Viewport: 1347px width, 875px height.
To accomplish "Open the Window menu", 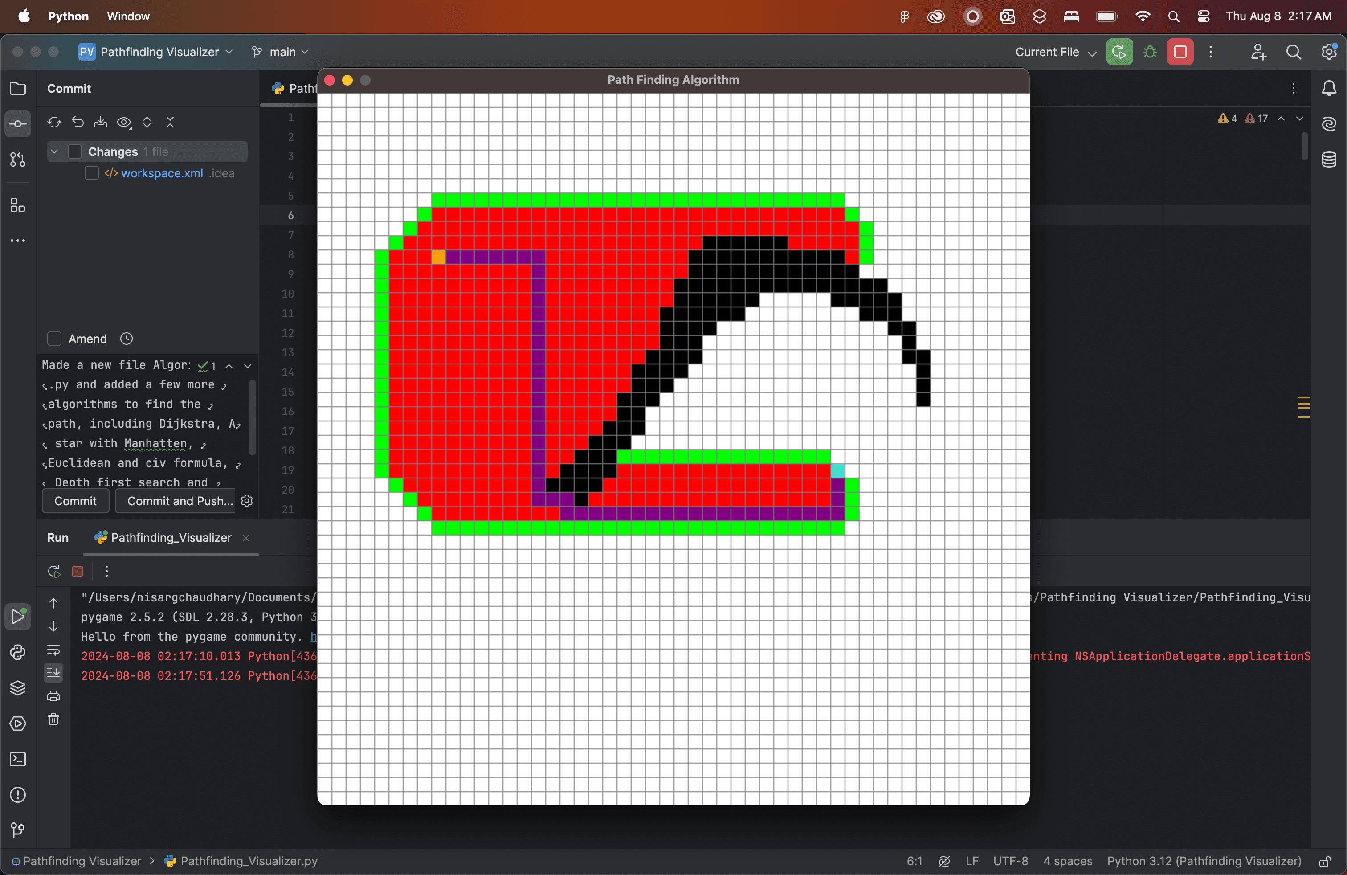I will coord(127,16).
